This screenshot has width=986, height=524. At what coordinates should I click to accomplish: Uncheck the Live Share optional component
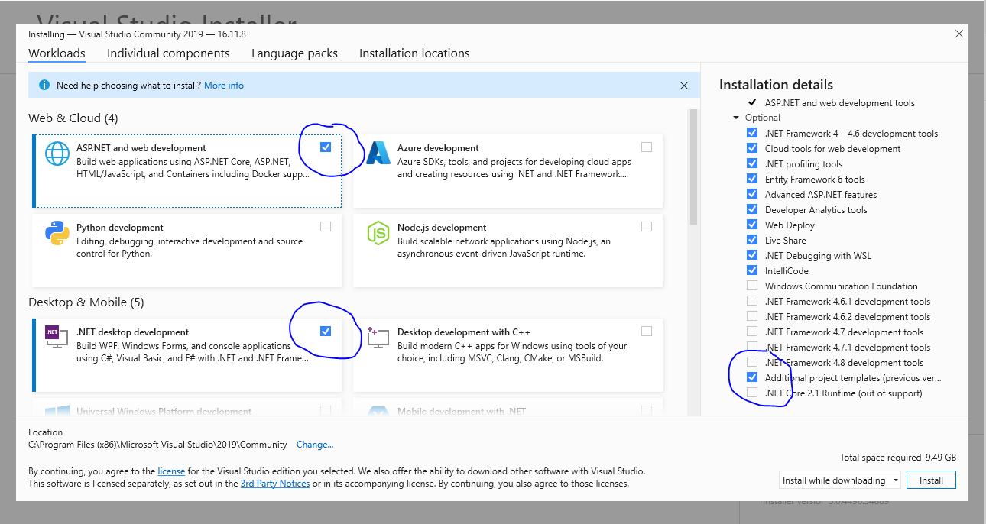pos(752,240)
